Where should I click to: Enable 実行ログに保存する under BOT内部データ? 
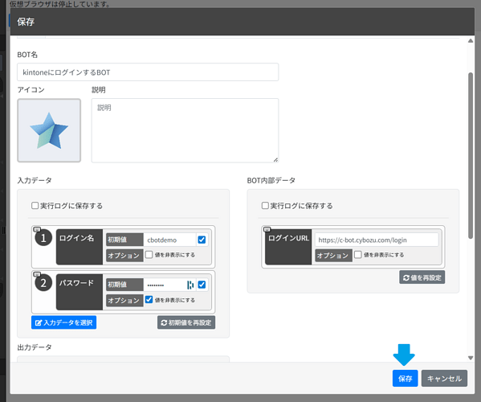265,206
